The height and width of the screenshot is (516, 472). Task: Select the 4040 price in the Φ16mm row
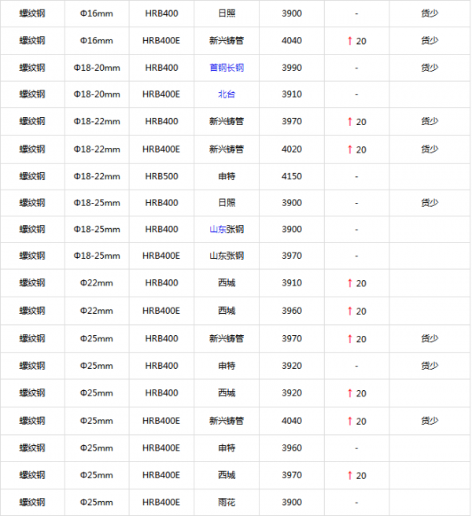pos(292,41)
